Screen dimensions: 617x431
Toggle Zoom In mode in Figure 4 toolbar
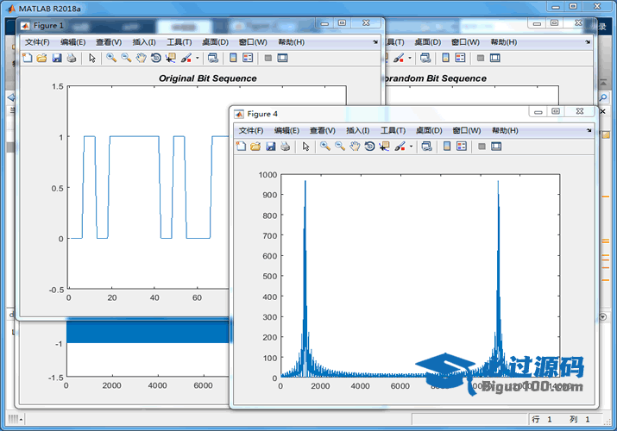325,147
